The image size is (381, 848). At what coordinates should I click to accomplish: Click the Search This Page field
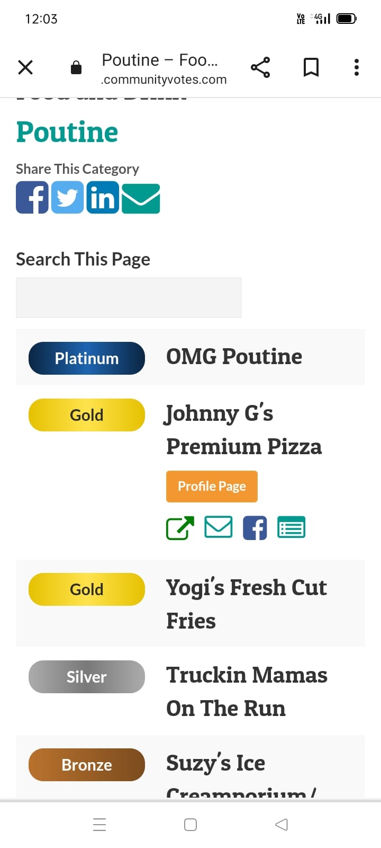point(129,298)
